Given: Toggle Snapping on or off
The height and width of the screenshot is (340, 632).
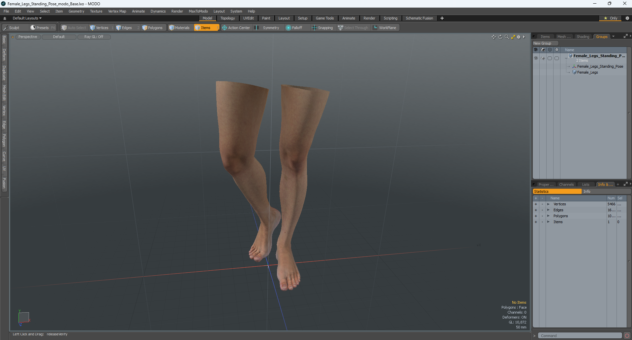Looking at the screenshot, I should 322,28.
